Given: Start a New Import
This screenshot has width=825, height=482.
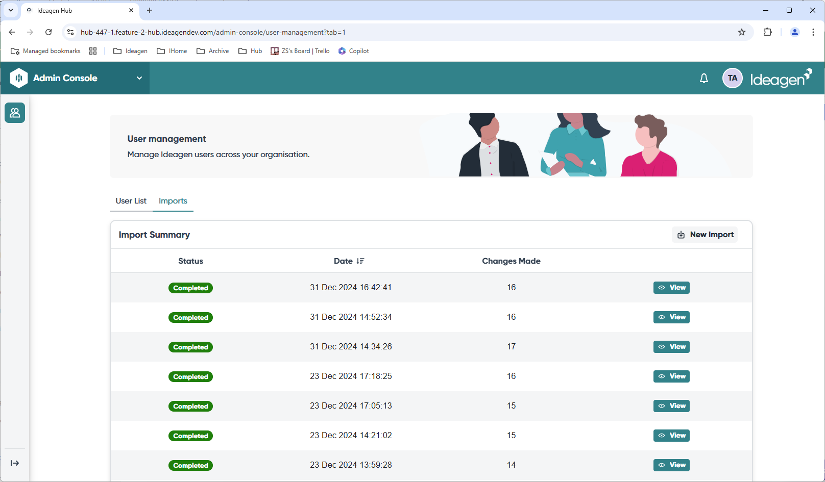Looking at the screenshot, I should [705, 235].
